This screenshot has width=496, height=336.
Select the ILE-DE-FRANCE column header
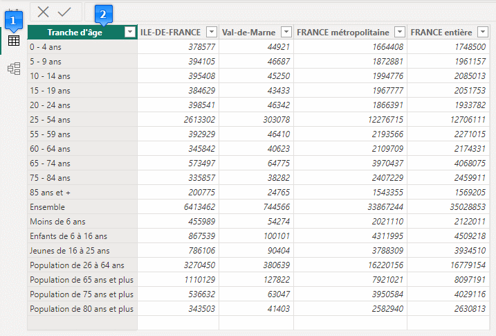[x=170, y=33]
